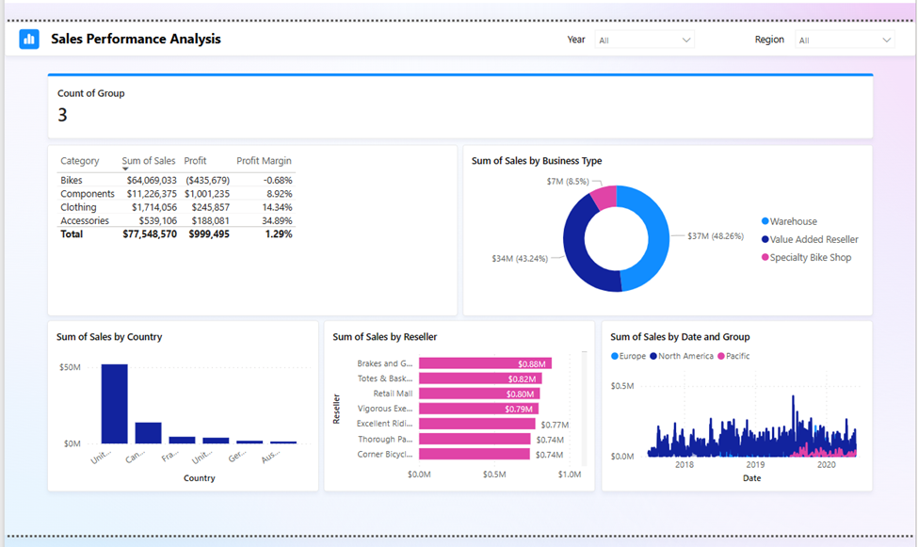The image size is (918, 547).
Task: Open the Year filter dropdown
Action: 686,40
